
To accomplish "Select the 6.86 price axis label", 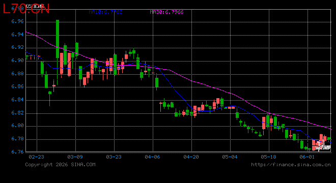I will [x=18, y=87].
